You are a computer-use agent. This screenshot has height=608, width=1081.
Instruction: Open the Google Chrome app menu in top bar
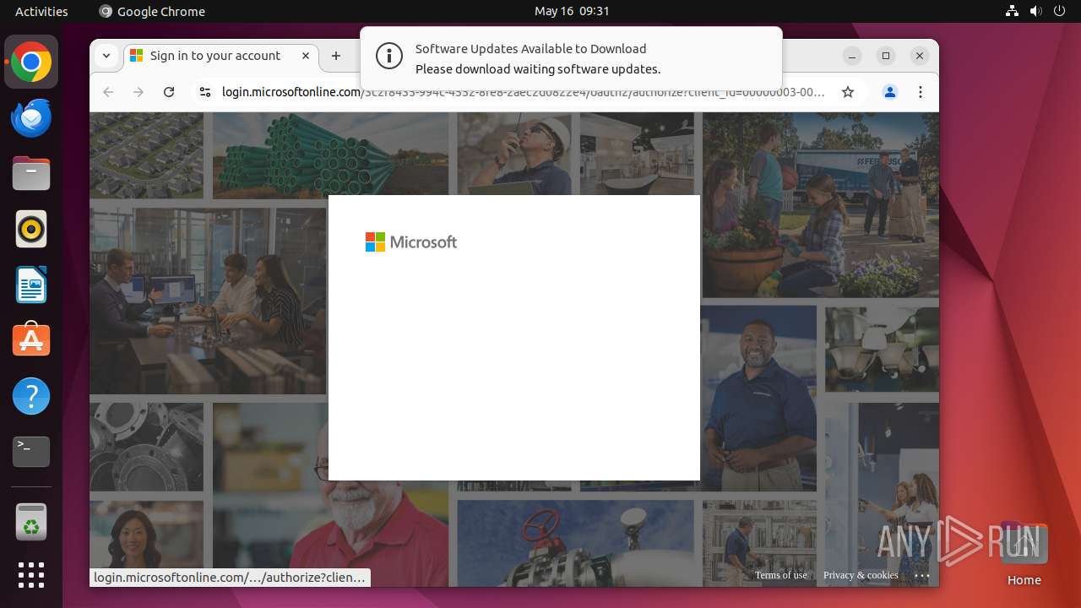[x=152, y=11]
